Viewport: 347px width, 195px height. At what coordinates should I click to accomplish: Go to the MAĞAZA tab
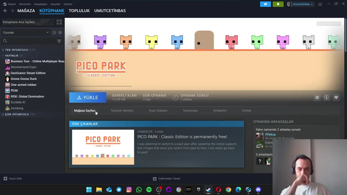pyautogui.click(x=26, y=11)
